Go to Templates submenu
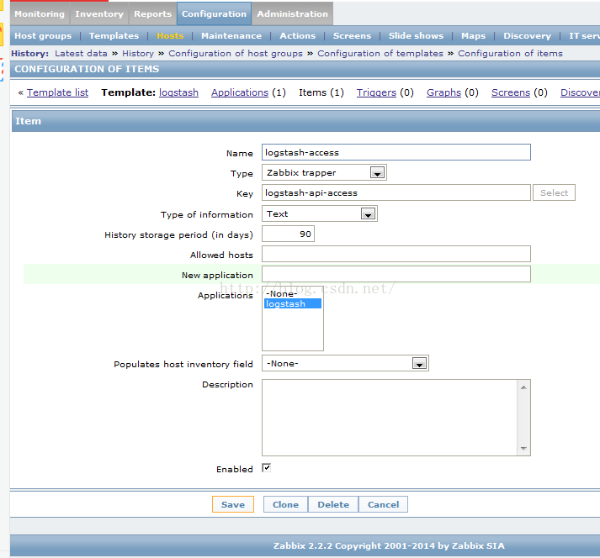The height and width of the screenshot is (558, 600). tap(114, 35)
